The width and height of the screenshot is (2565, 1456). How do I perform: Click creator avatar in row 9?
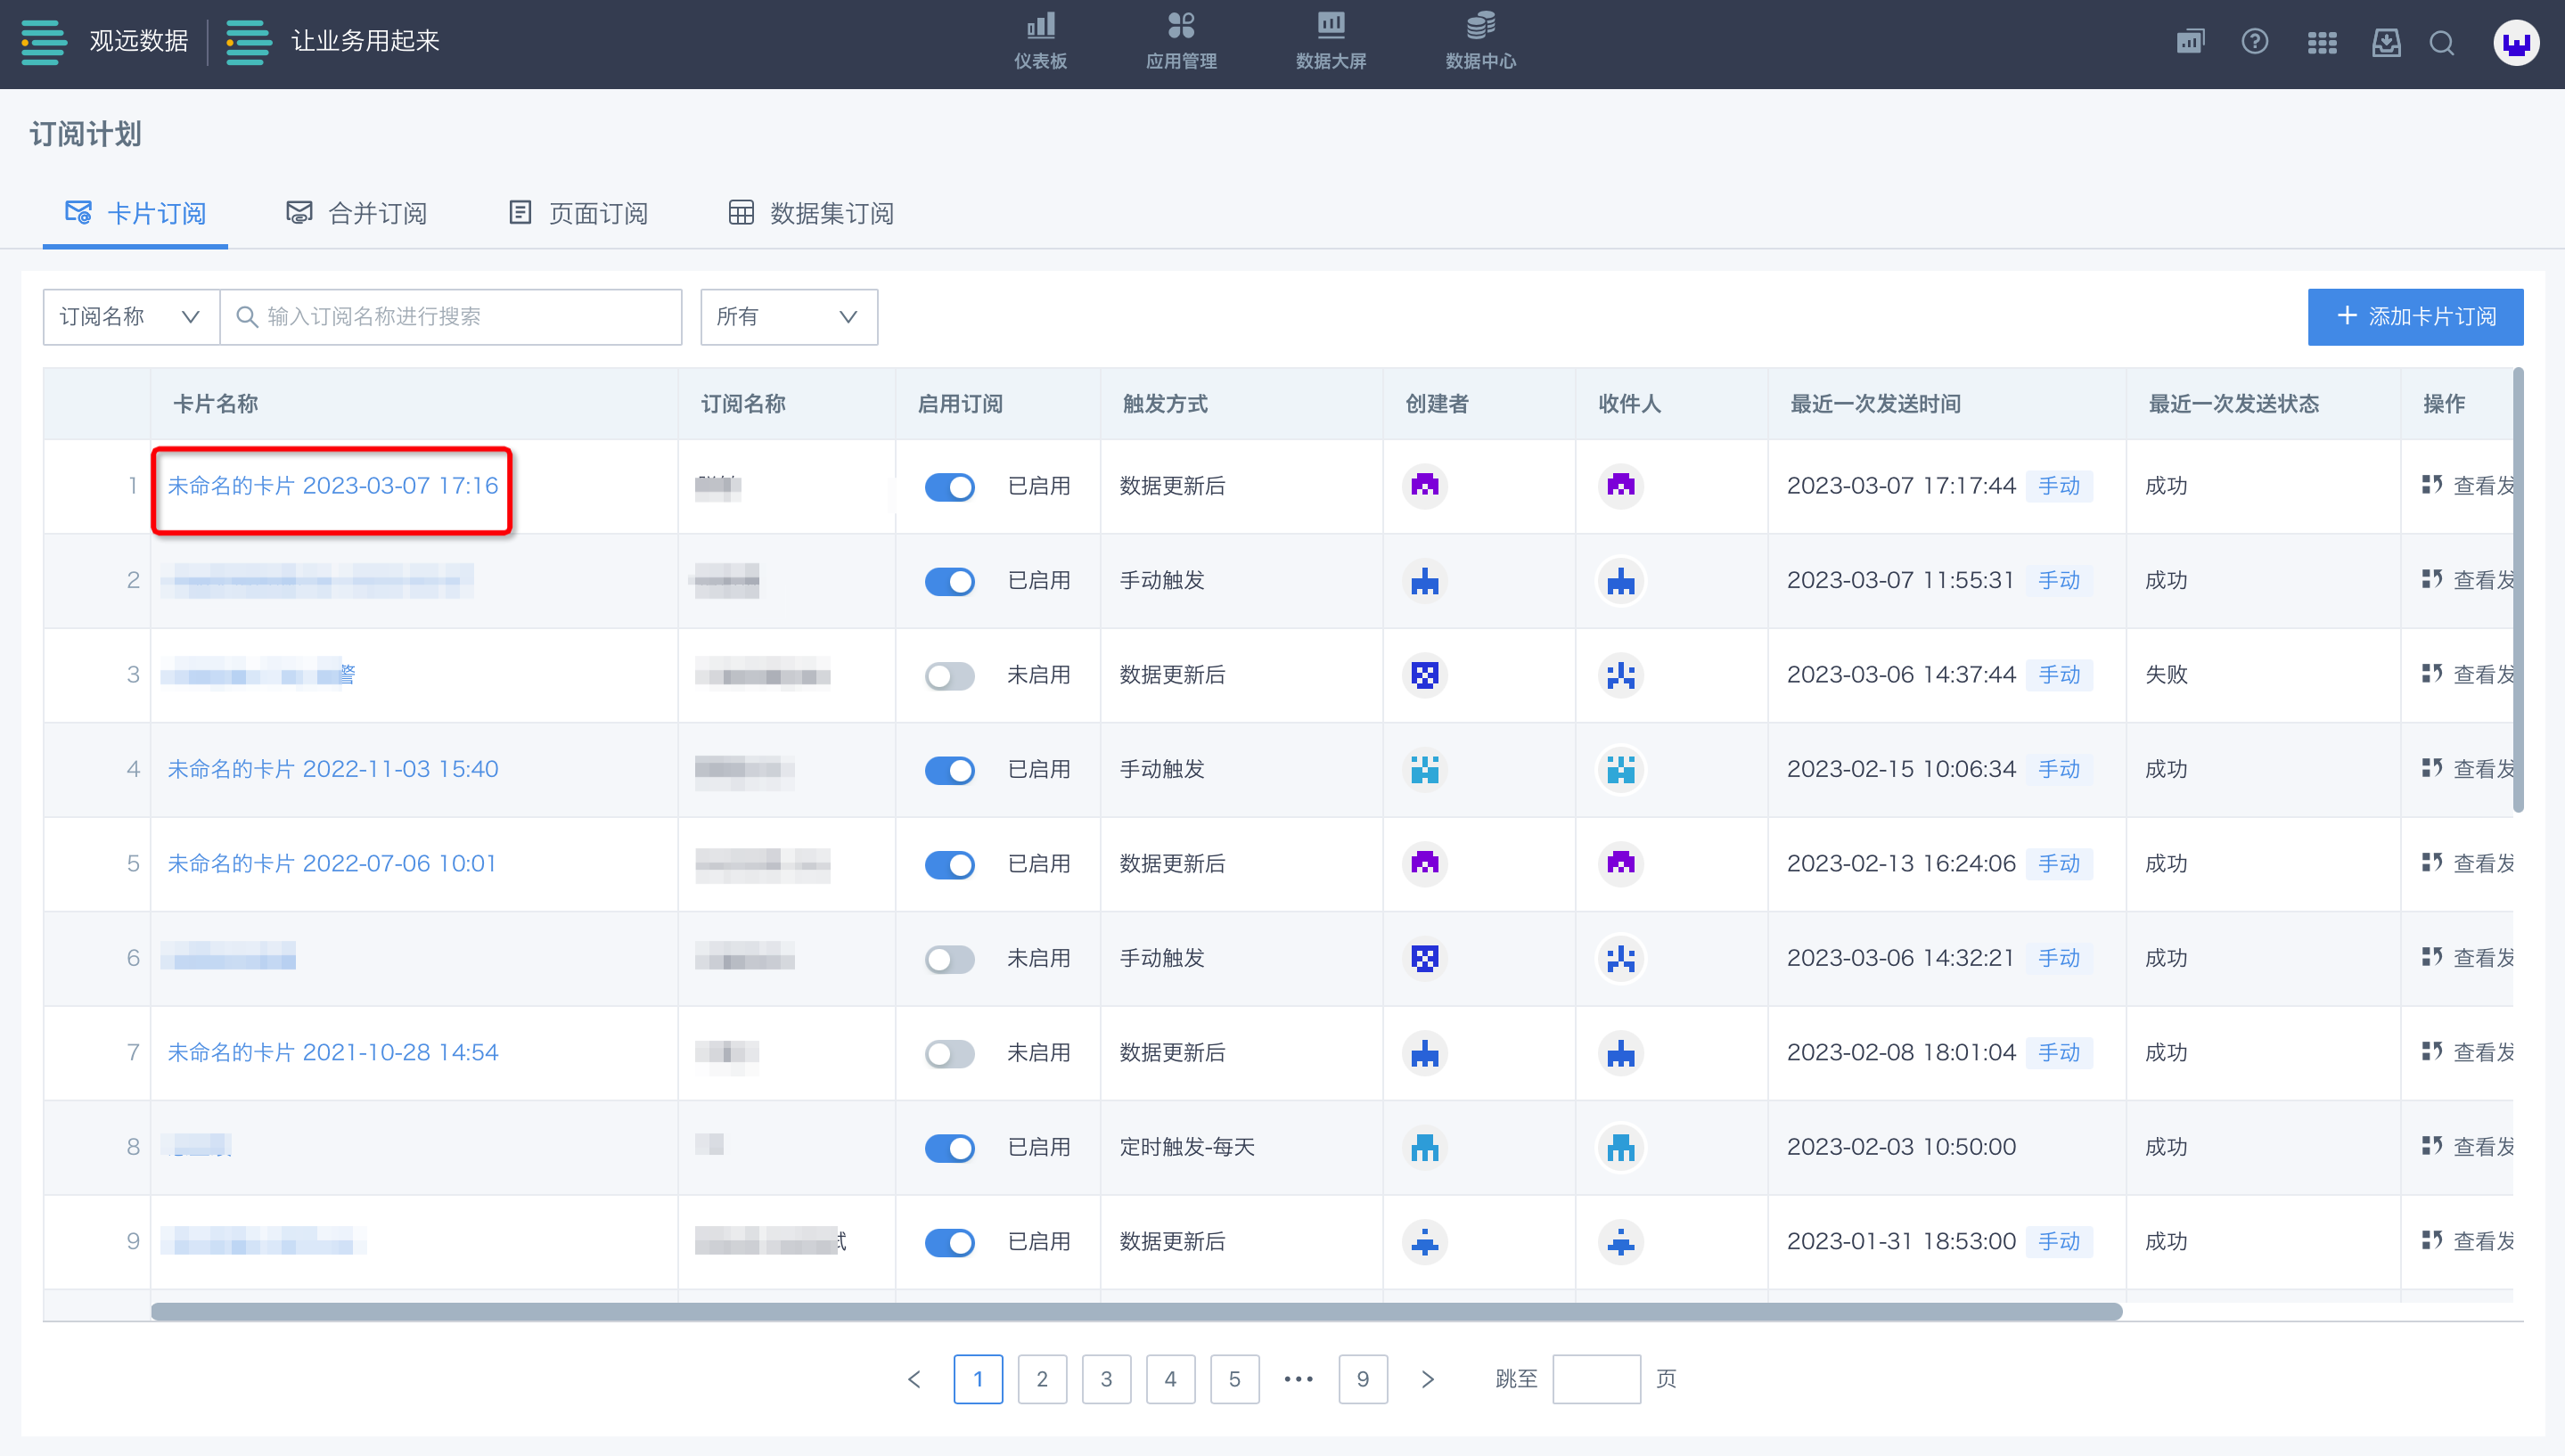pyautogui.click(x=1424, y=1242)
